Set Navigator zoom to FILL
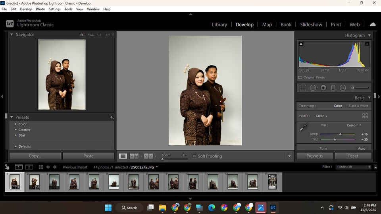This screenshot has width=381, height=214. click(x=90, y=35)
